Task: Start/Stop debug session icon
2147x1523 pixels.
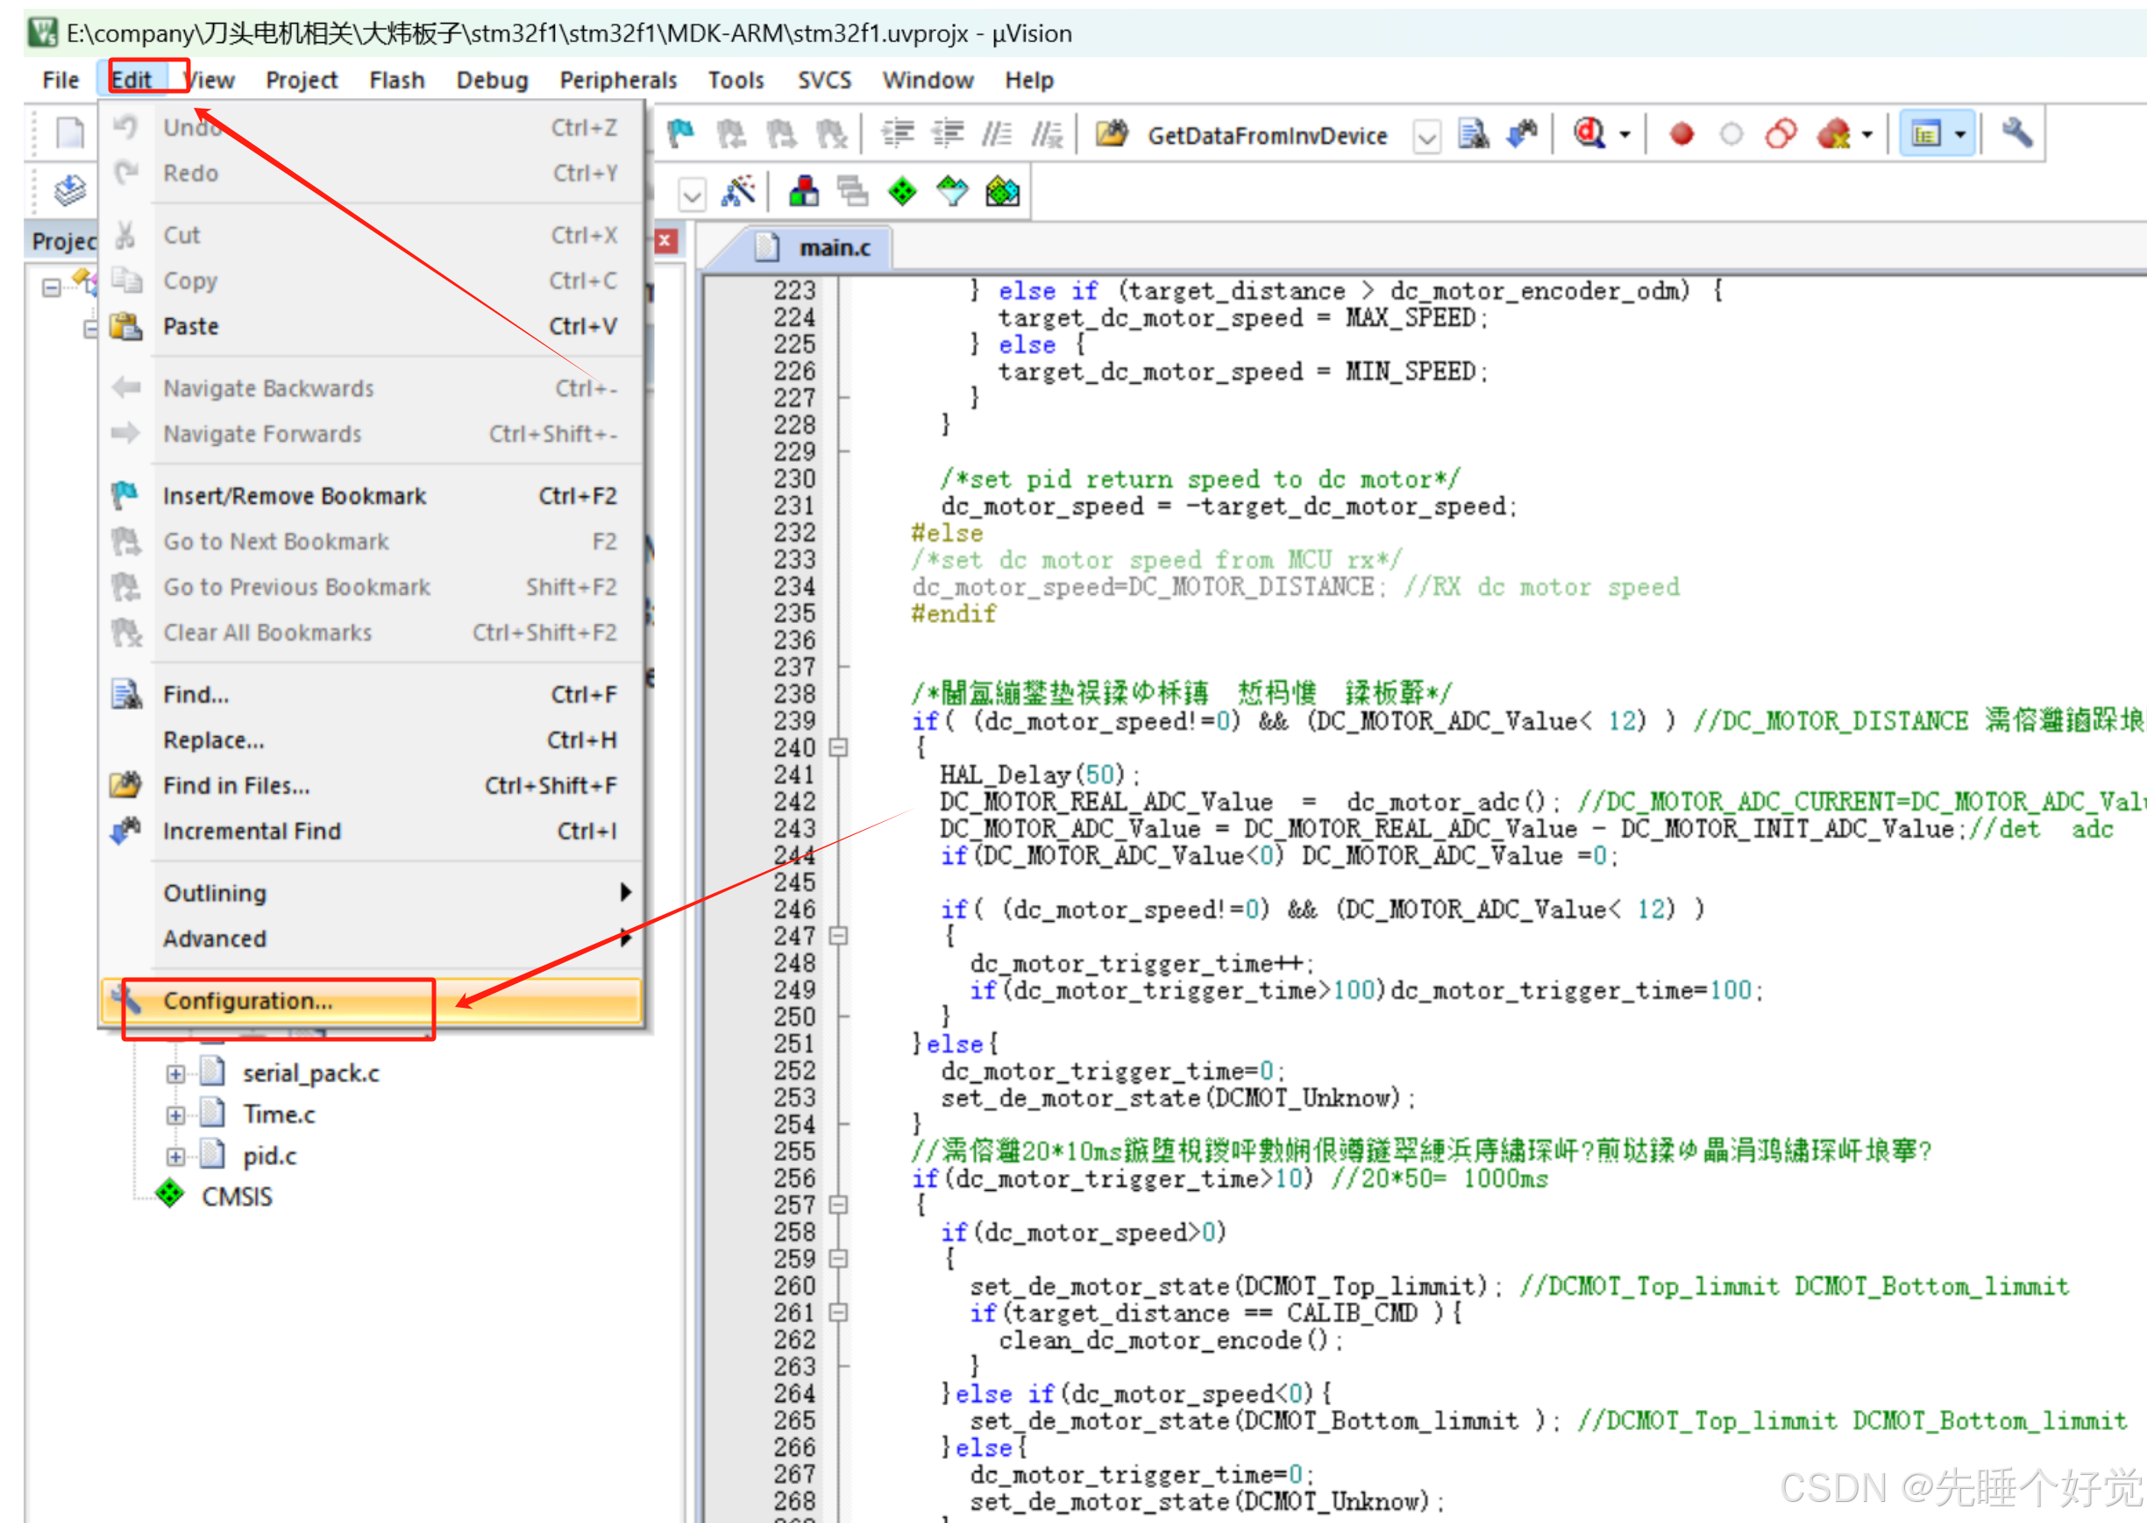Action: [x=1589, y=134]
